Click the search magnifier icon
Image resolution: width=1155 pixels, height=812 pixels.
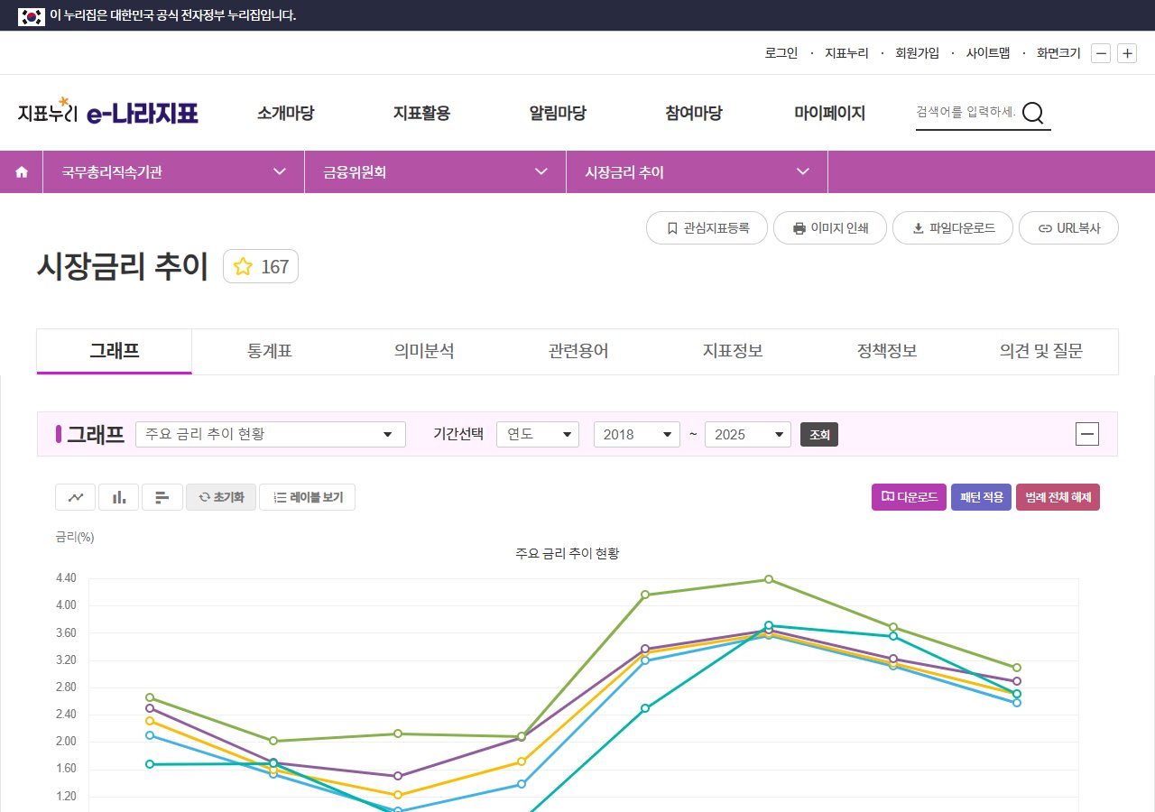1033,113
